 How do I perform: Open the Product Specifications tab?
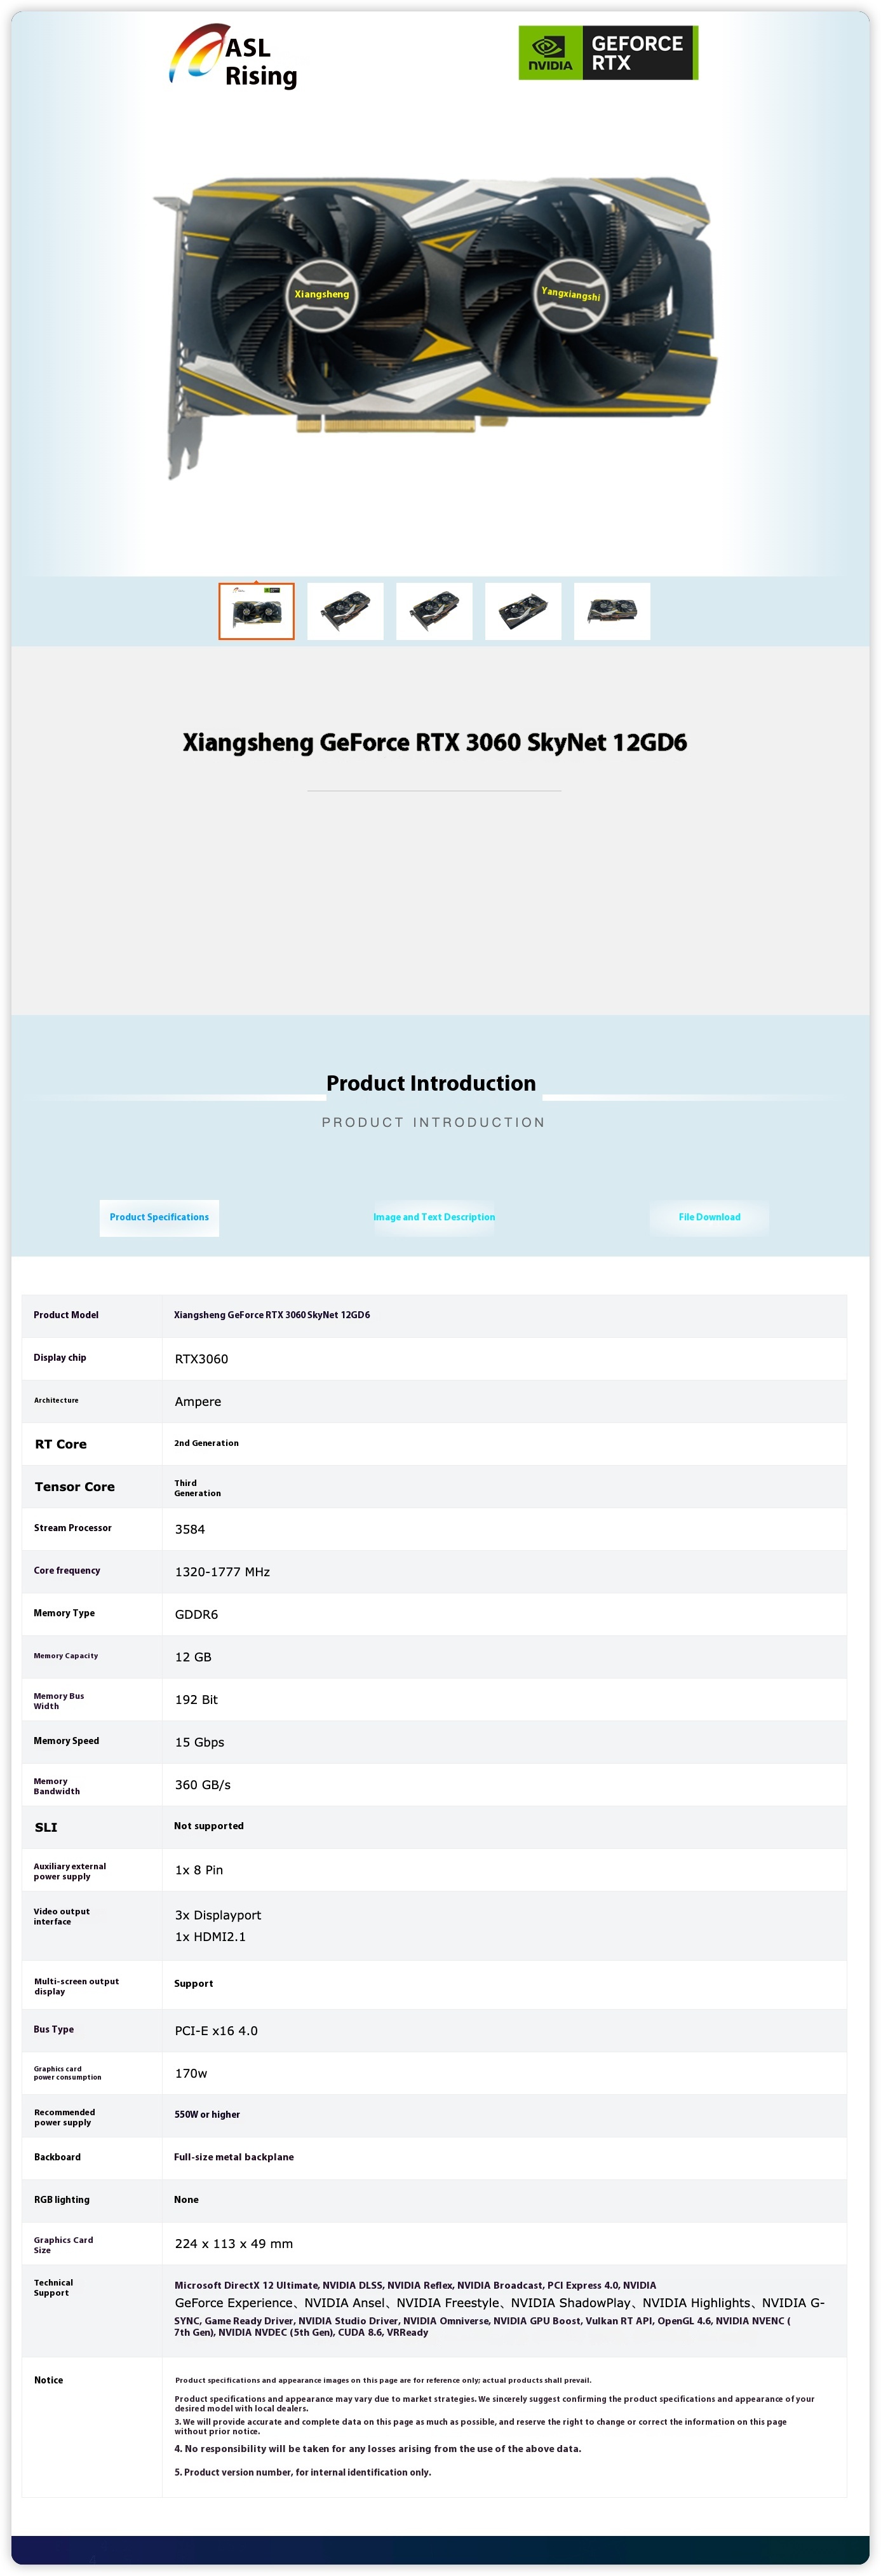click(159, 1217)
